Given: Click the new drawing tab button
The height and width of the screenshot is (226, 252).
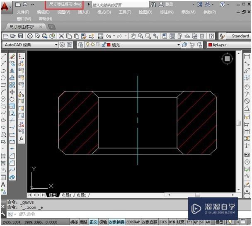Looking at the screenshot, I should tap(52, 27).
